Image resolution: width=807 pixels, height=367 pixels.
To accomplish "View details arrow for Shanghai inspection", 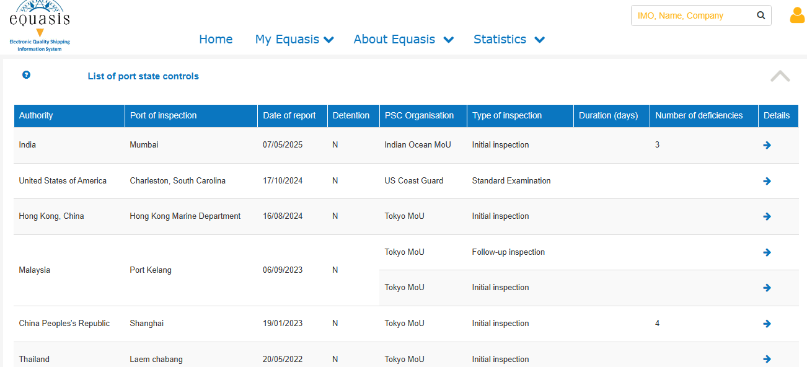I will click(767, 324).
